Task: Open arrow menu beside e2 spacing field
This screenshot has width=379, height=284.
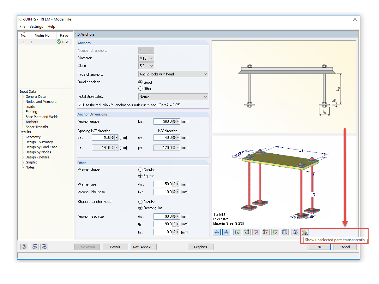Action: click(x=178, y=138)
